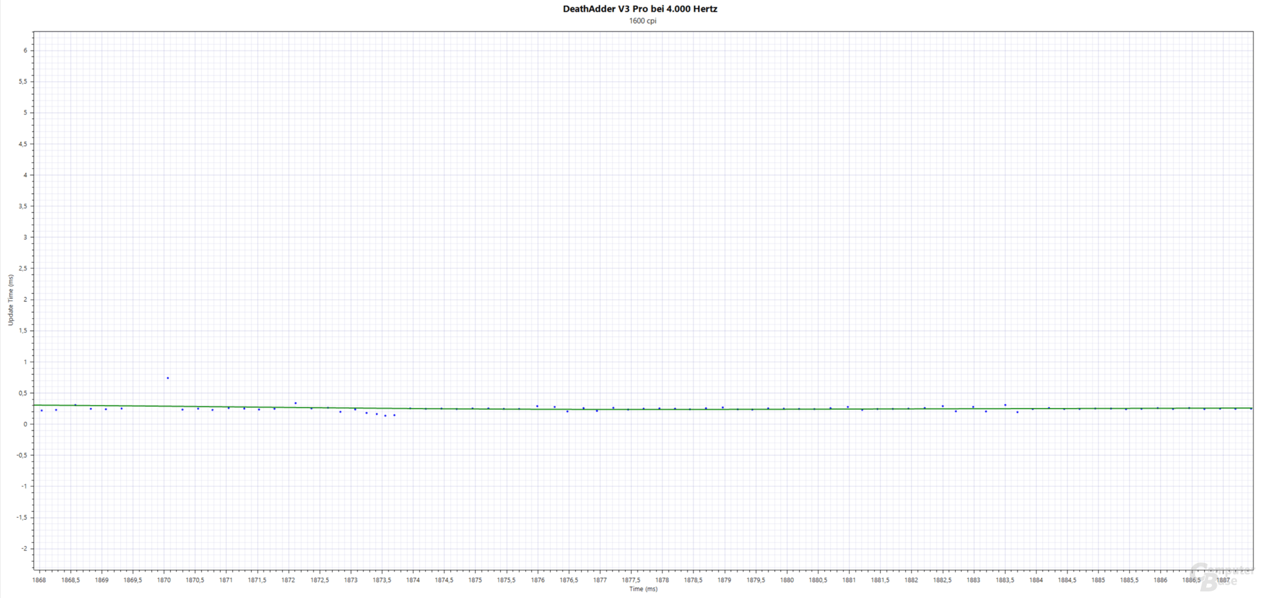Click the subtitle '1600 cpi'
Image resolution: width=1262 pixels, height=598 pixels.
(642, 21)
